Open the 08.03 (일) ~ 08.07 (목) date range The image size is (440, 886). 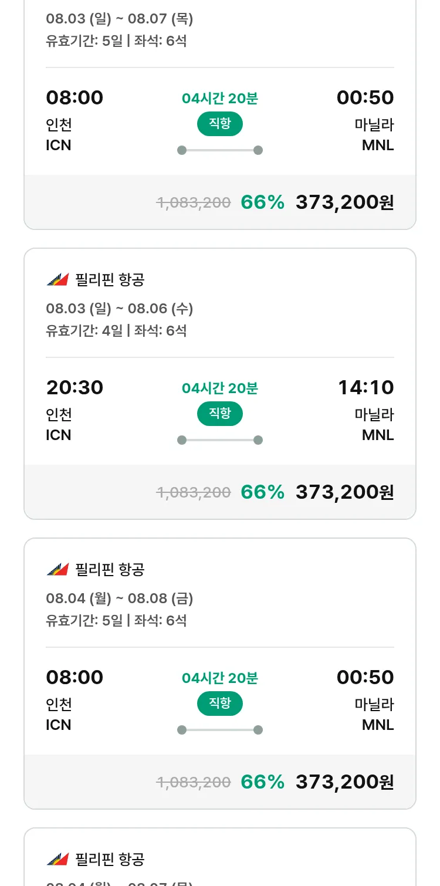tap(120, 19)
